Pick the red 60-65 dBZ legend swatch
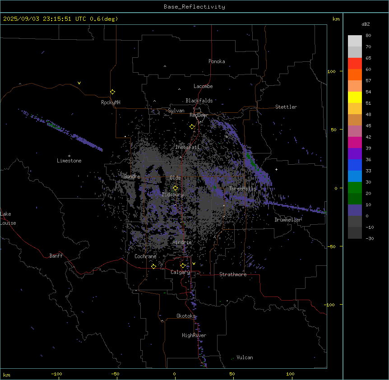Screen dimensions: 389x380 (x=355, y=64)
